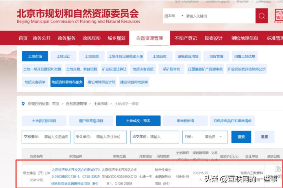The height and width of the screenshot is (188, 283).
Task: Open the 自然资源管理 navigation tab
Action: click(x=149, y=38)
